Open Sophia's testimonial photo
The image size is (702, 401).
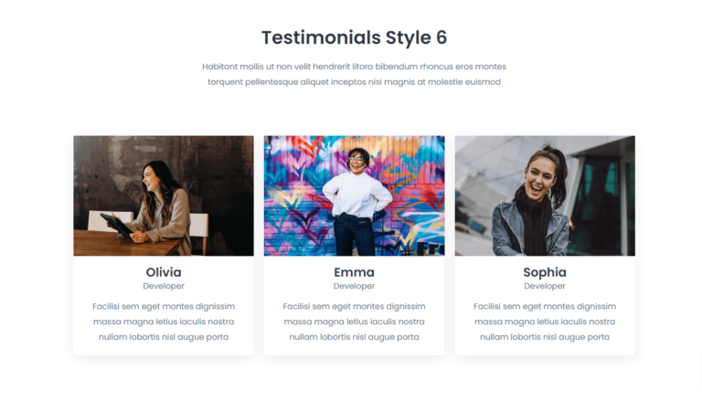pos(545,195)
